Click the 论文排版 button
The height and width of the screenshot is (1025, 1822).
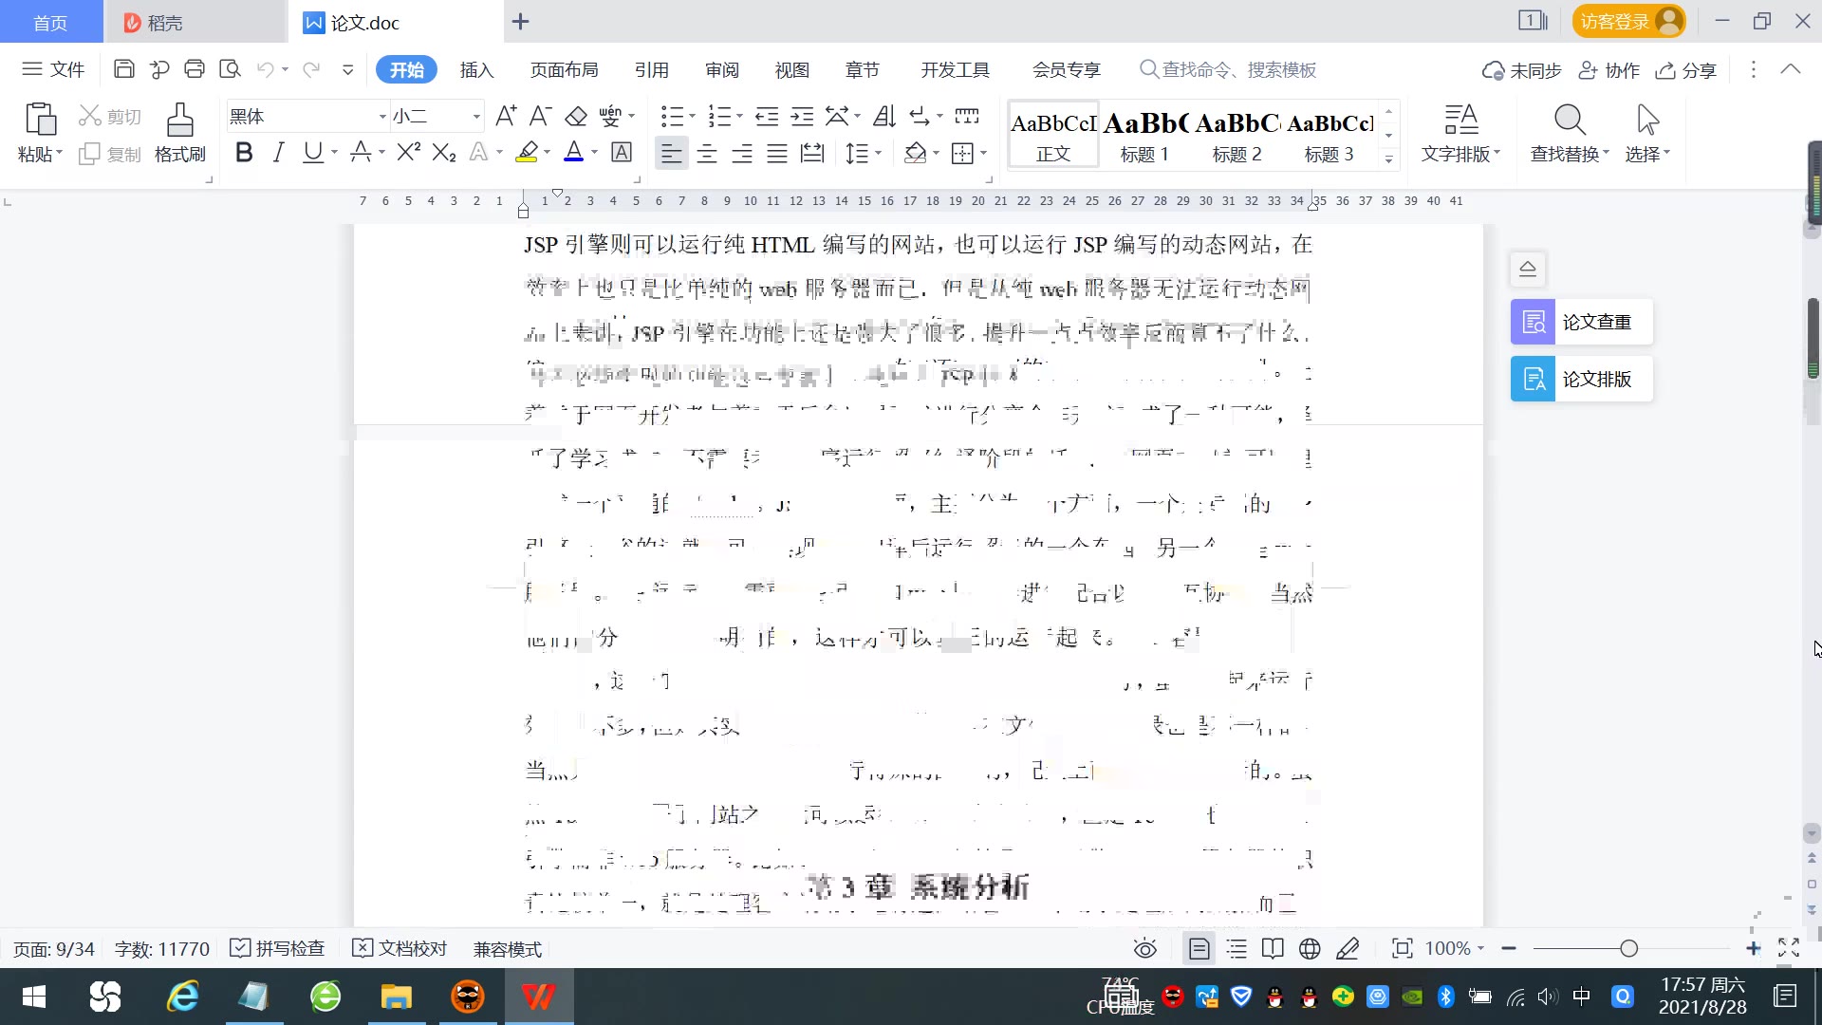click(x=1582, y=379)
